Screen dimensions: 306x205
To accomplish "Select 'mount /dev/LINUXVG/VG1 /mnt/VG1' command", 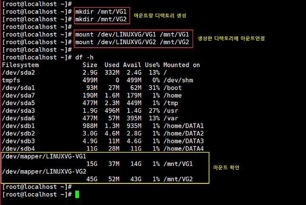I will 132,34.
